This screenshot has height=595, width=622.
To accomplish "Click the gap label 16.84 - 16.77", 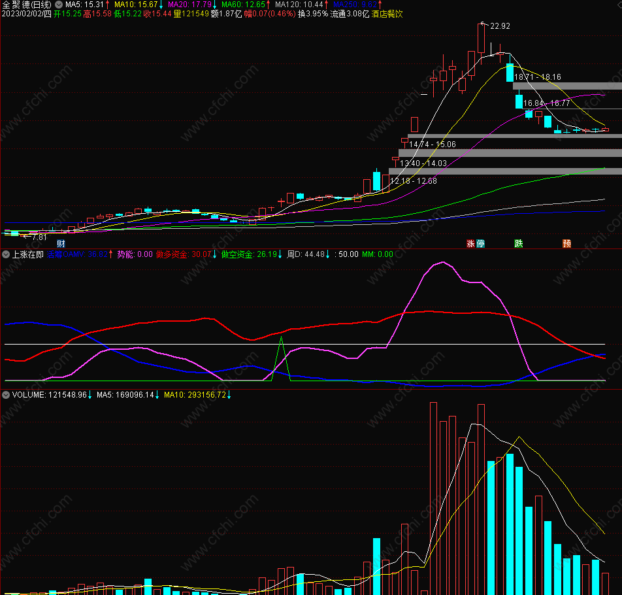I will pos(547,103).
